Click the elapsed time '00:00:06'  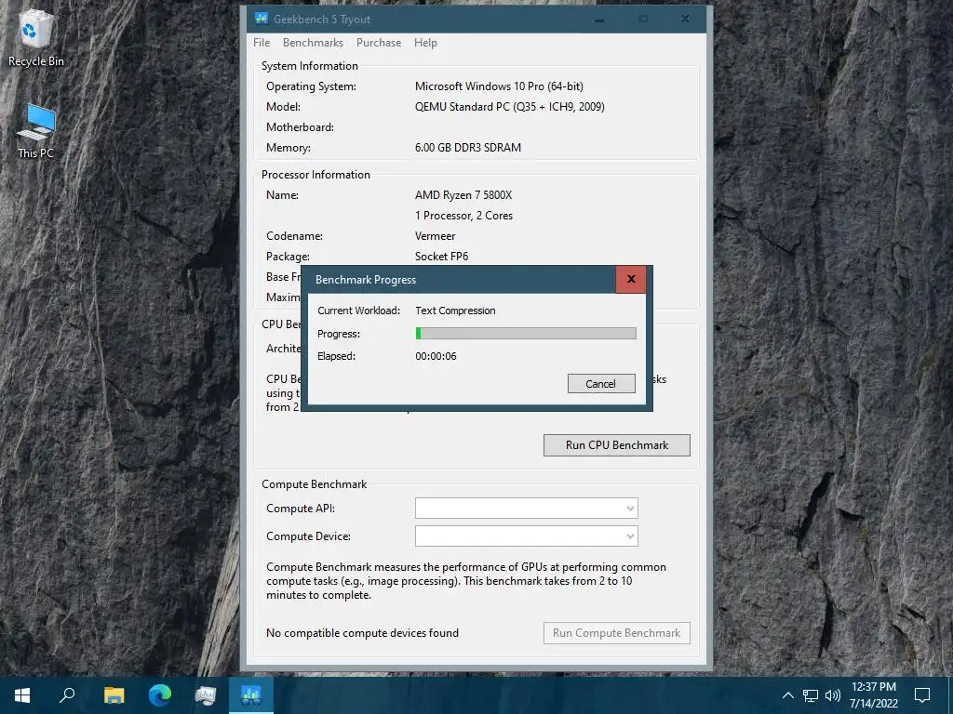coord(436,356)
